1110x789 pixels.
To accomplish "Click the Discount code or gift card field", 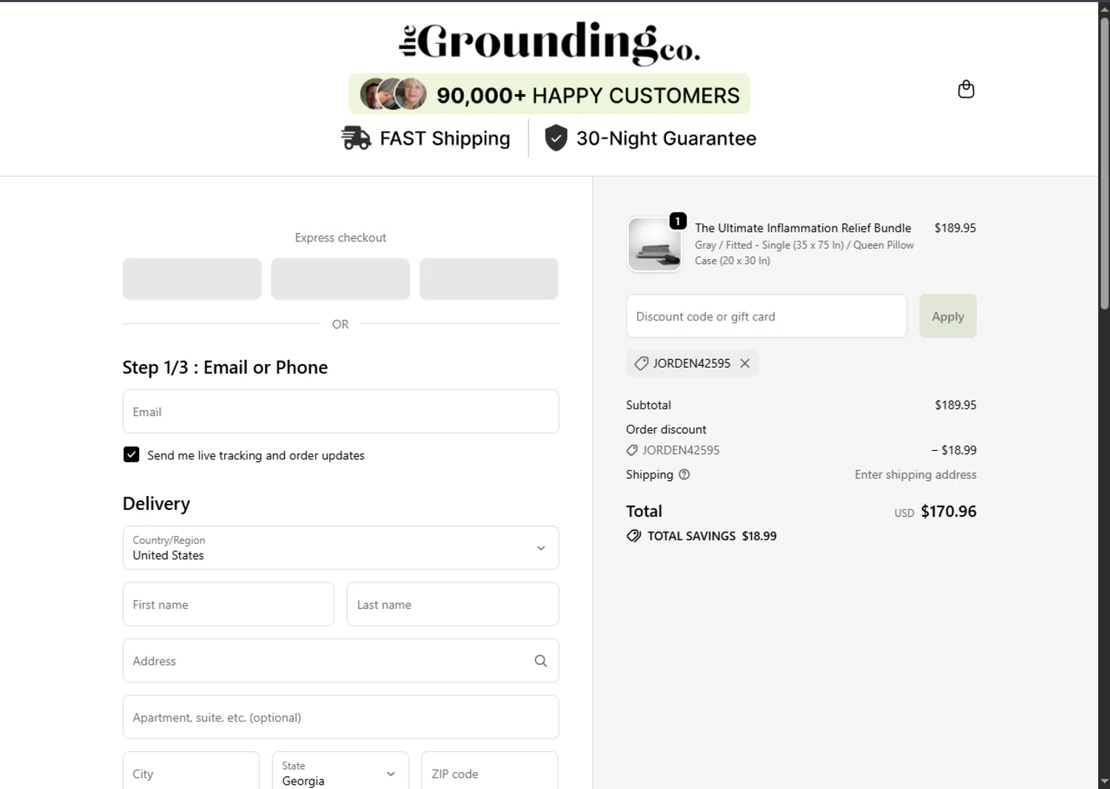I will 766,316.
